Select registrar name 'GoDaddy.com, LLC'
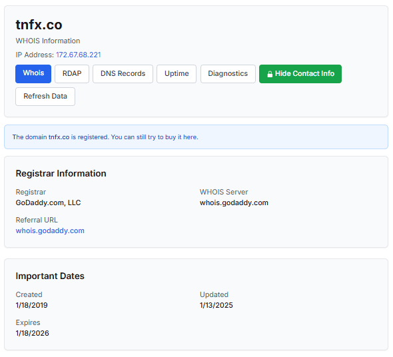The width and height of the screenshot is (393, 357). point(48,202)
